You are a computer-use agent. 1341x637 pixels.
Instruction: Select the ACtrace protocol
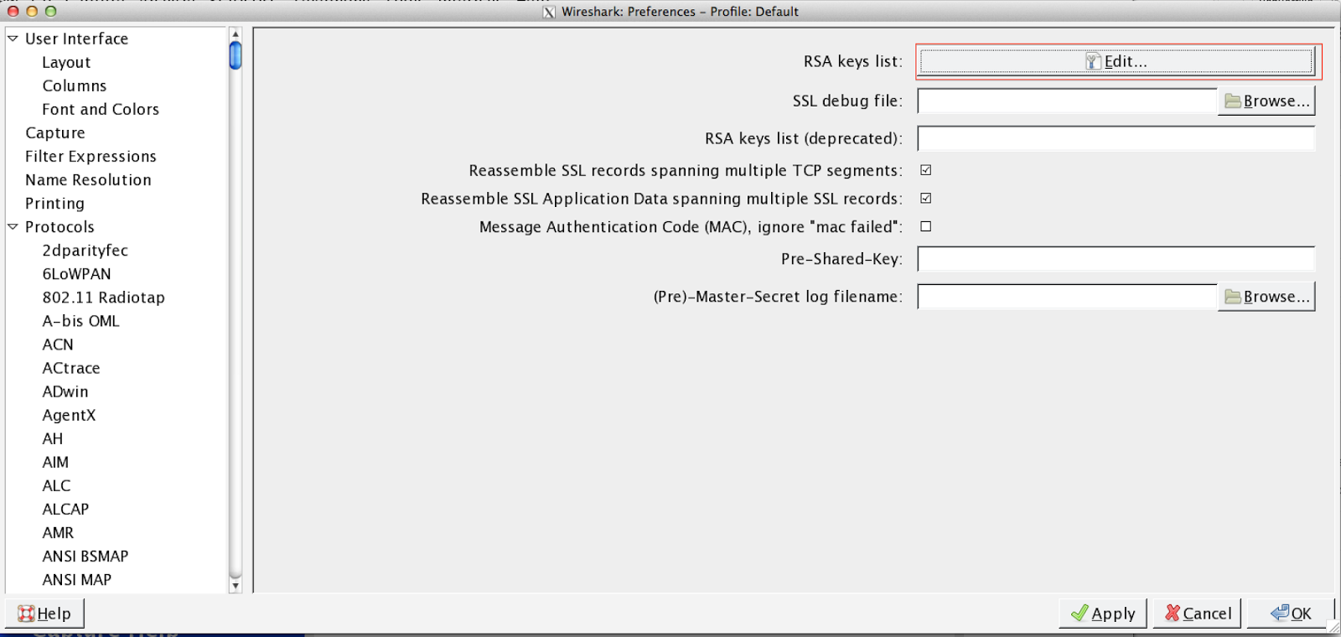tap(71, 367)
